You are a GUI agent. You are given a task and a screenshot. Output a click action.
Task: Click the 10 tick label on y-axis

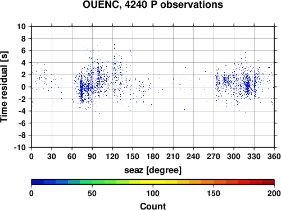(x=21, y=26)
